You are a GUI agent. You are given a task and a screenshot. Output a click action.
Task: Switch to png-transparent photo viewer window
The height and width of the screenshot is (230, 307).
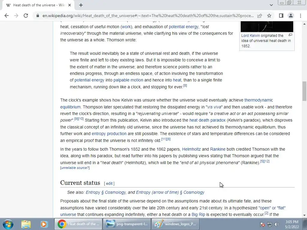point(127,224)
